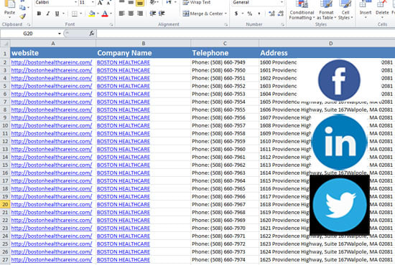Click the fx Insert Function icon
This screenshot has width=395, height=265.
tap(92, 33)
